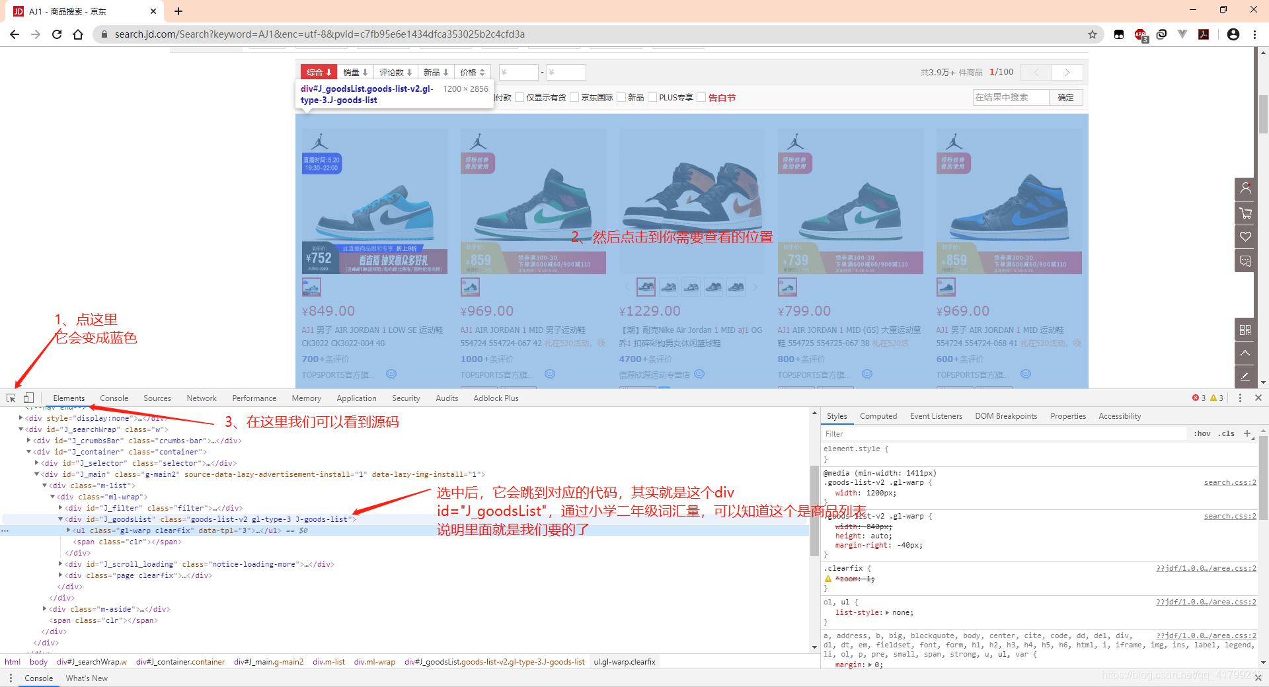Screen dimensions: 1269x687
Task: Bookmark this page with the star icon
Action: [1093, 34]
